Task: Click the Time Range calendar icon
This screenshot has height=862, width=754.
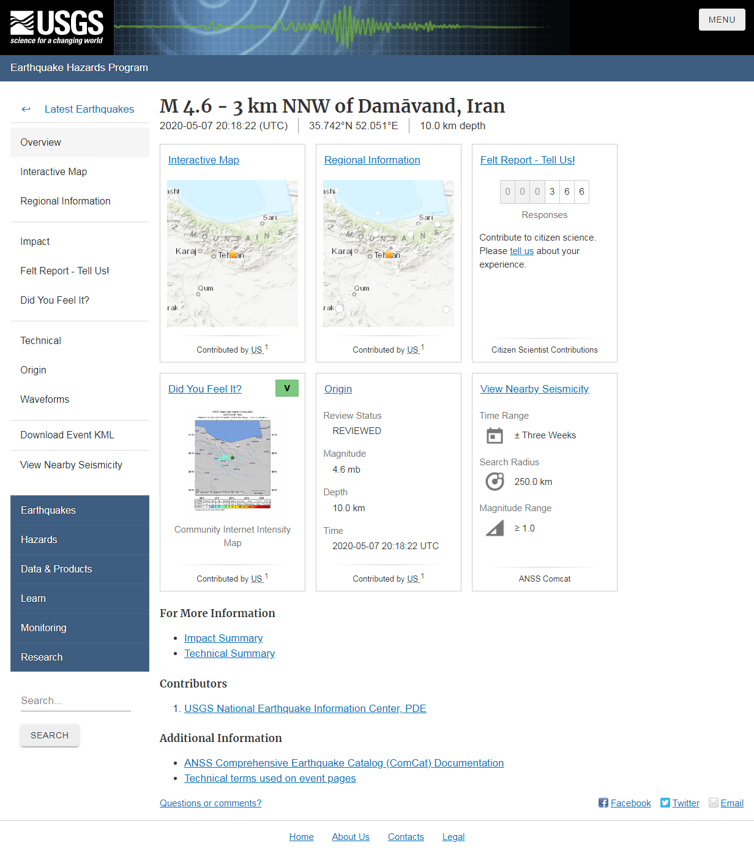Action: pyautogui.click(x=495, y=435)
